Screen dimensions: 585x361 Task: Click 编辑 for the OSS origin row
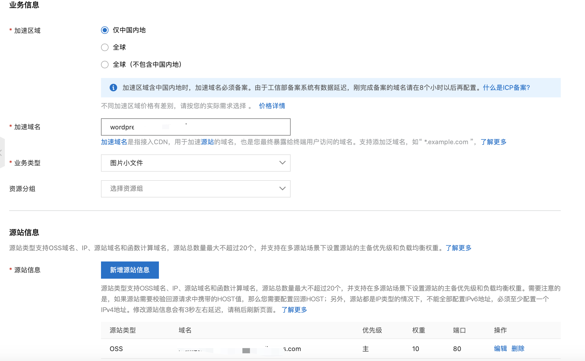point(500,349)
